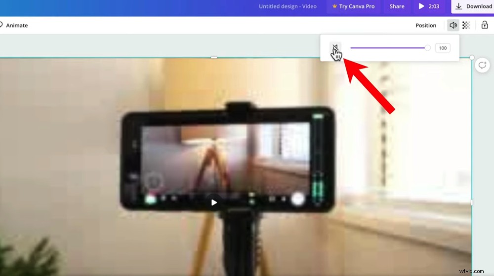The height and width of the screenshot is (276, 494).
Task: Click the Untitled design - Video title
Action: (288, 6)
